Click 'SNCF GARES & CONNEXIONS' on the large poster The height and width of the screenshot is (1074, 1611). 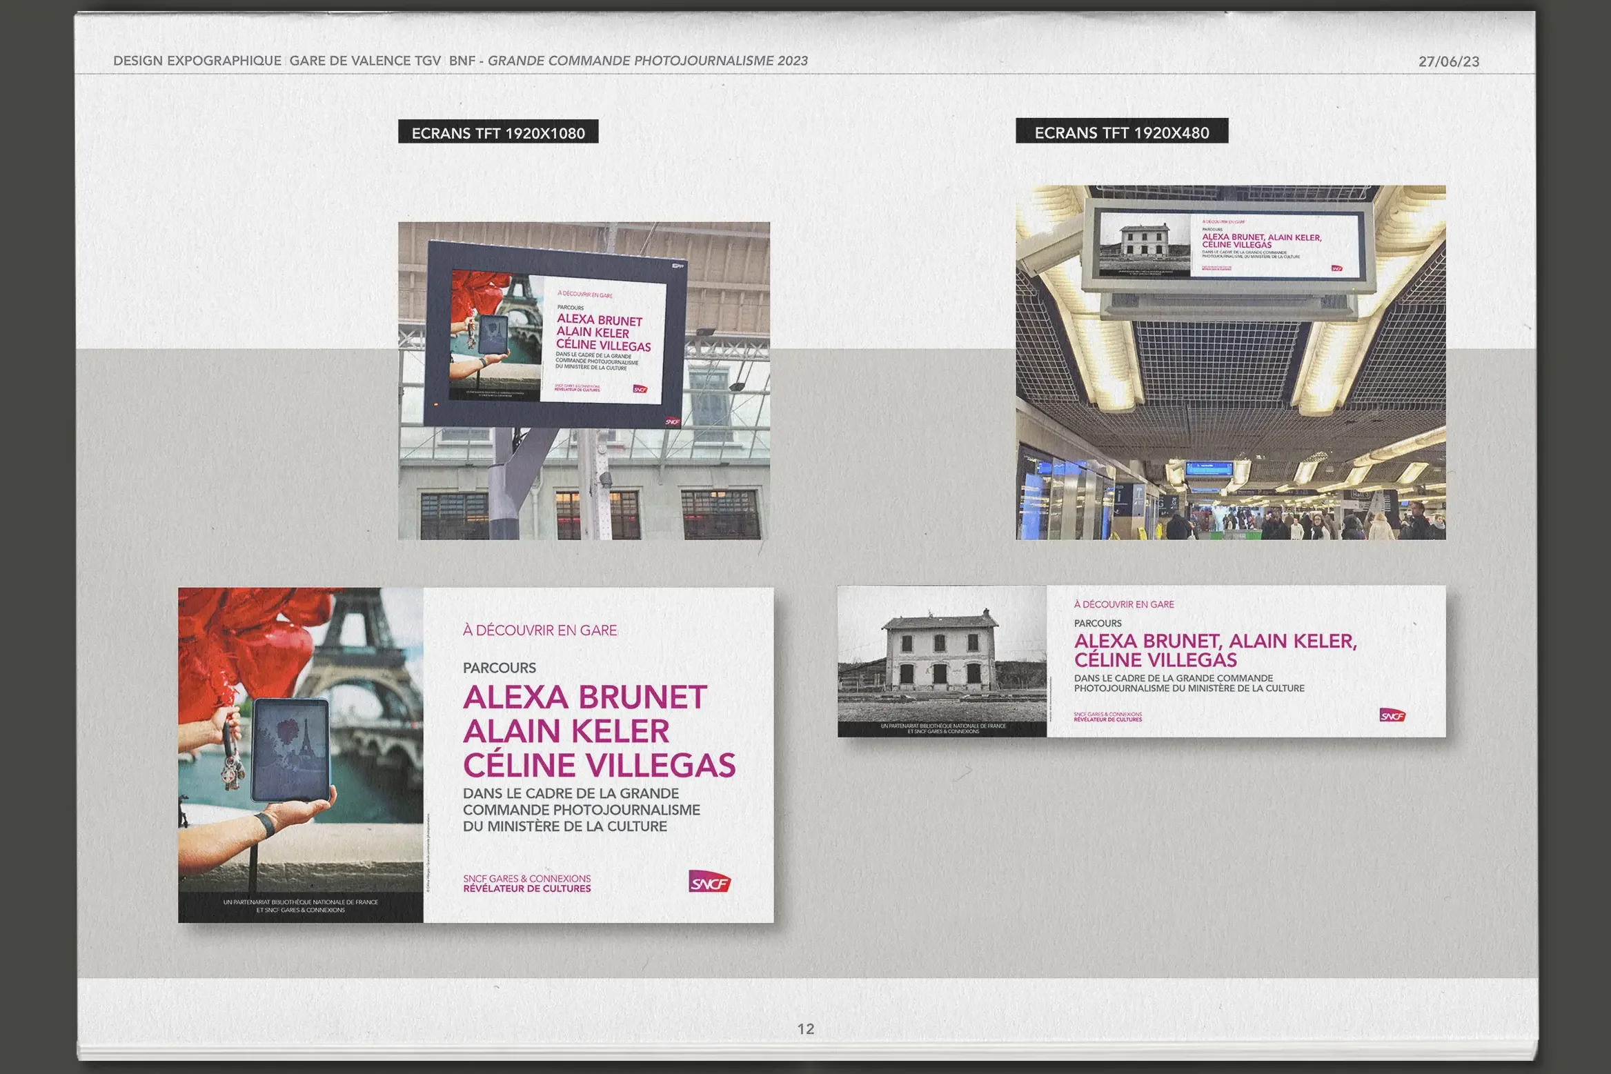click(x=527, y=878)
